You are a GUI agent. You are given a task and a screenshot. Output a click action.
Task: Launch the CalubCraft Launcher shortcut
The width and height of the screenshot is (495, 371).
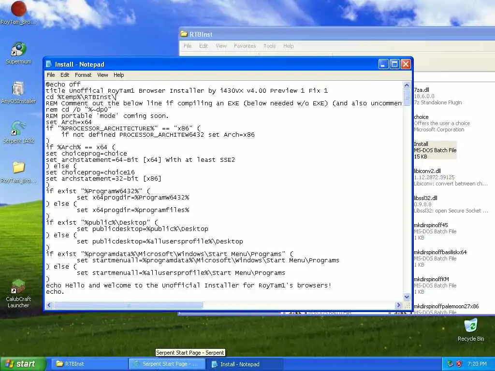[18, 294]
